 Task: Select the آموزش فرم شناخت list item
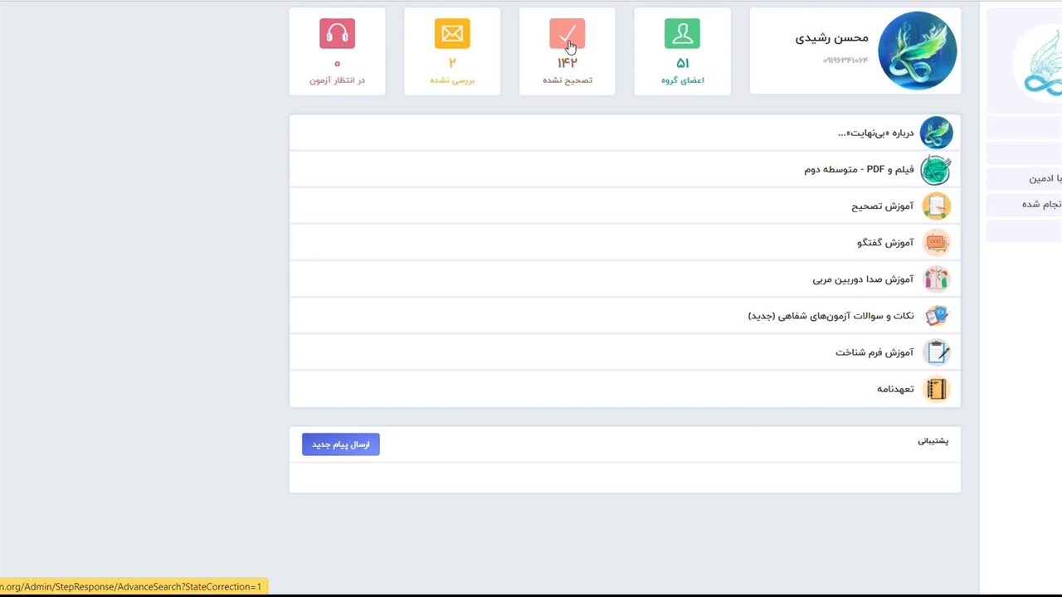874,352
